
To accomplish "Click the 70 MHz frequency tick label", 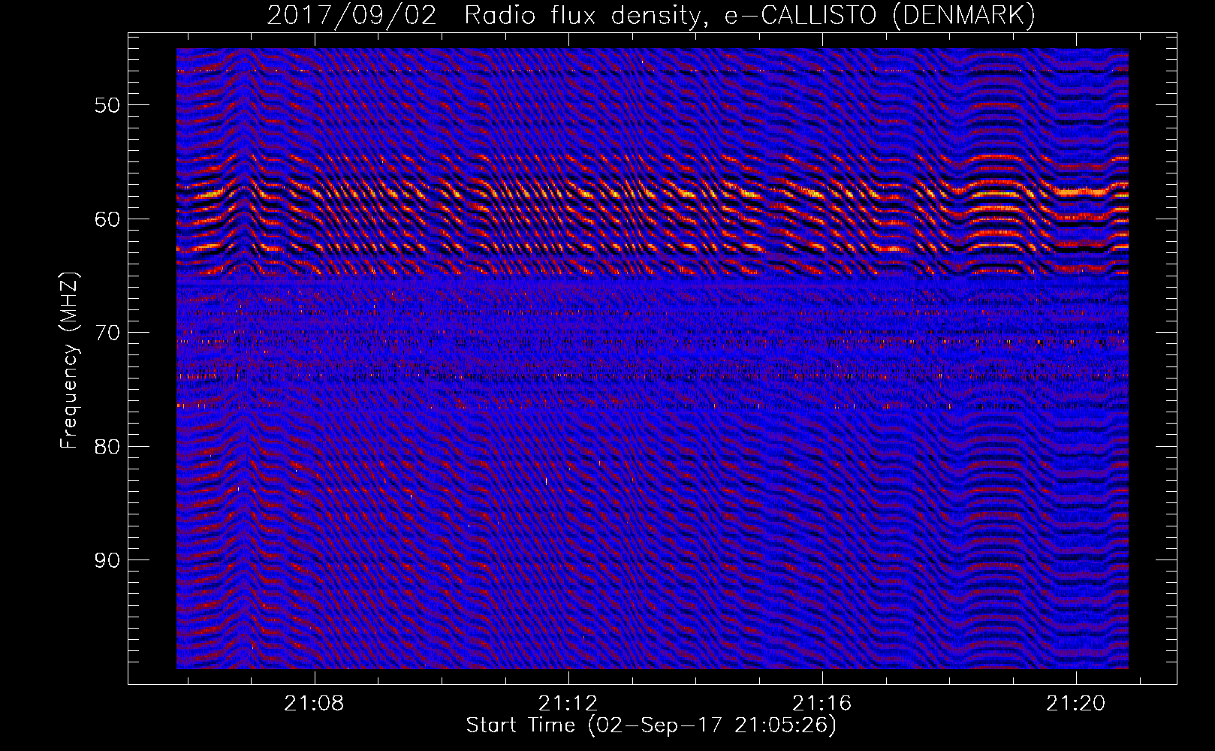I will 107,332.
